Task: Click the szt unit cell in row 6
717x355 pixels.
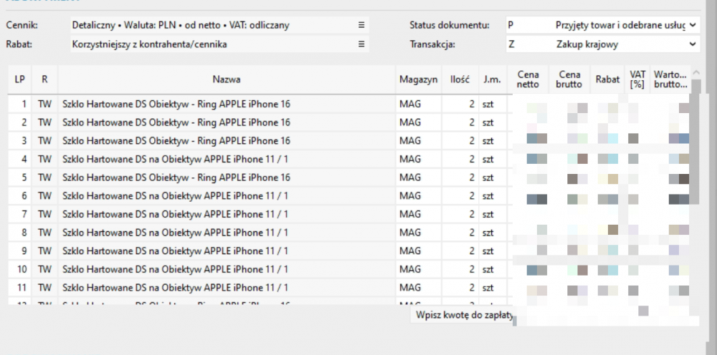Action: (x=492, y=196)
